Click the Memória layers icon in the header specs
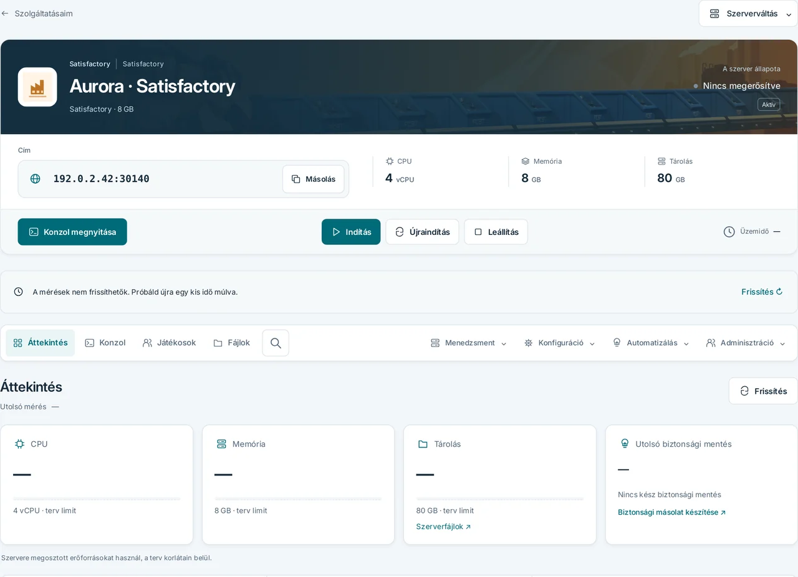The width and height of the screenshot is (798, 577). [526, 161]
